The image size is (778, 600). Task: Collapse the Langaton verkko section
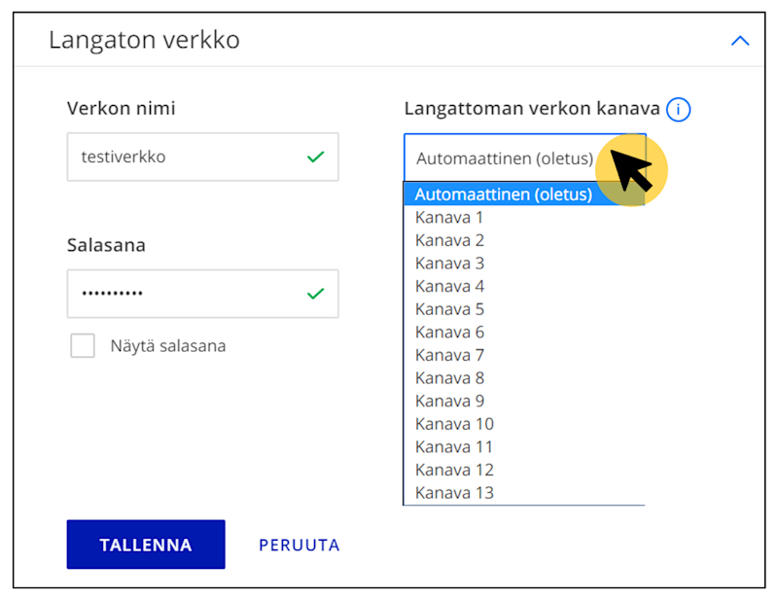point(740,41)
